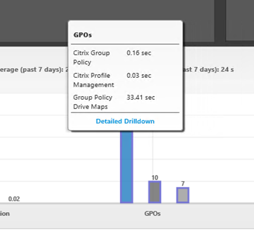254x233 pixels.
Task: Select the light gray bar labeled 7
Action: [183, 195]
